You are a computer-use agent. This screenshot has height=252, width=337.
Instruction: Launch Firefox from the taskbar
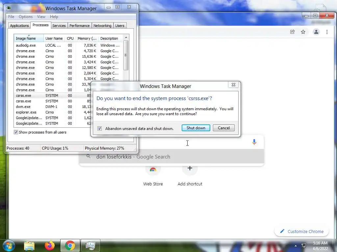pyautogui.click(x=49, y=245)
